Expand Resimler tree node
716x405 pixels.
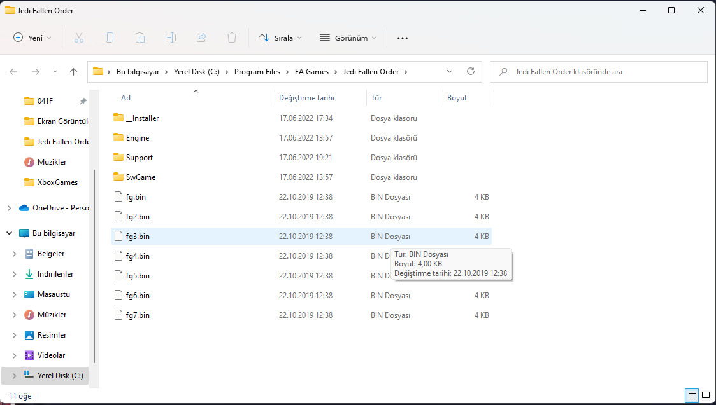15,335
